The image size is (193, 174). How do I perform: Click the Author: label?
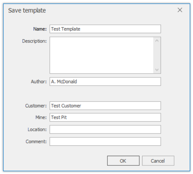tap(39, 81)
